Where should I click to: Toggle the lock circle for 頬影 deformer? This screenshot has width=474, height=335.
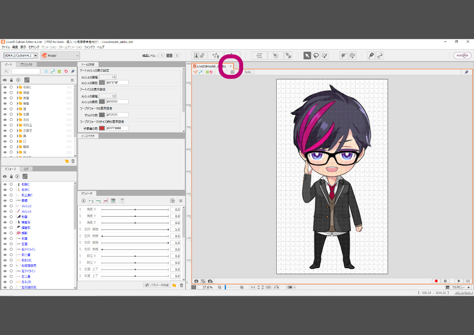[x=11, y=233]
